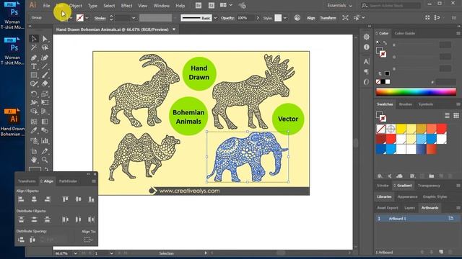462x259 pixels.
Task: Switch to the Transparency tab
Action: tap(429, 186)
